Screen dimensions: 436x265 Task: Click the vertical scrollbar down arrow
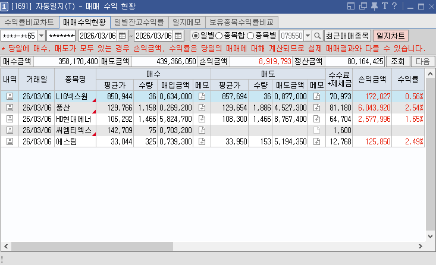click(430, 236)
